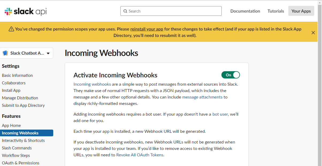Open the Documentation menu
322x166 pixels.
(245, 11)
